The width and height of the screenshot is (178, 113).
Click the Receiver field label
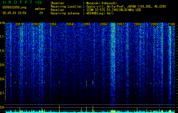[x=57, y=10]
